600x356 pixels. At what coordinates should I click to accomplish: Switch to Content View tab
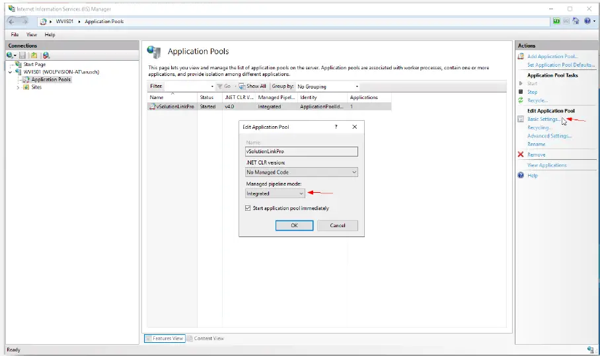point(208,338)
